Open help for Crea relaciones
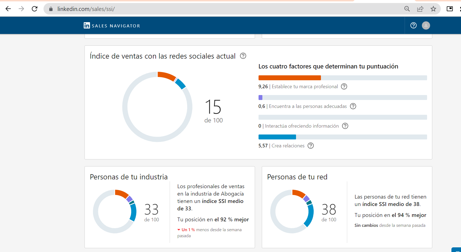 [311, 146]
